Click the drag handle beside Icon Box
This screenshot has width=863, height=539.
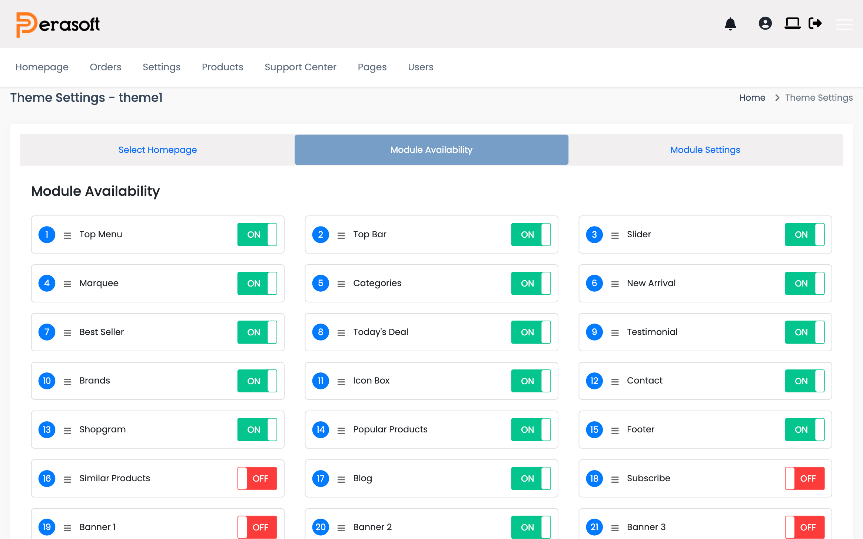[341, 382]
